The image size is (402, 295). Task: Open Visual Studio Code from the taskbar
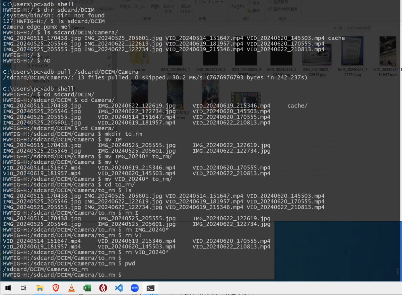pos(119,288)
